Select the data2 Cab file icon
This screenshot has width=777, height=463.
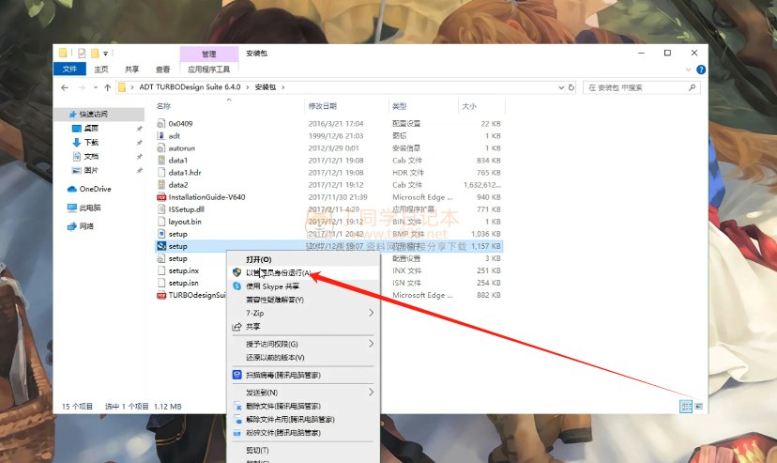coord(161,184)
